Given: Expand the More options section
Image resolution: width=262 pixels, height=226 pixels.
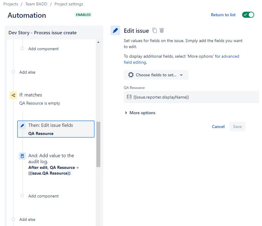Looking at the screenshot, I should [140, 113].
